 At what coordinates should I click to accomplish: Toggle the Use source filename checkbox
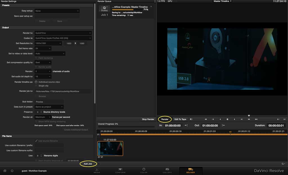tap(36, 141)
